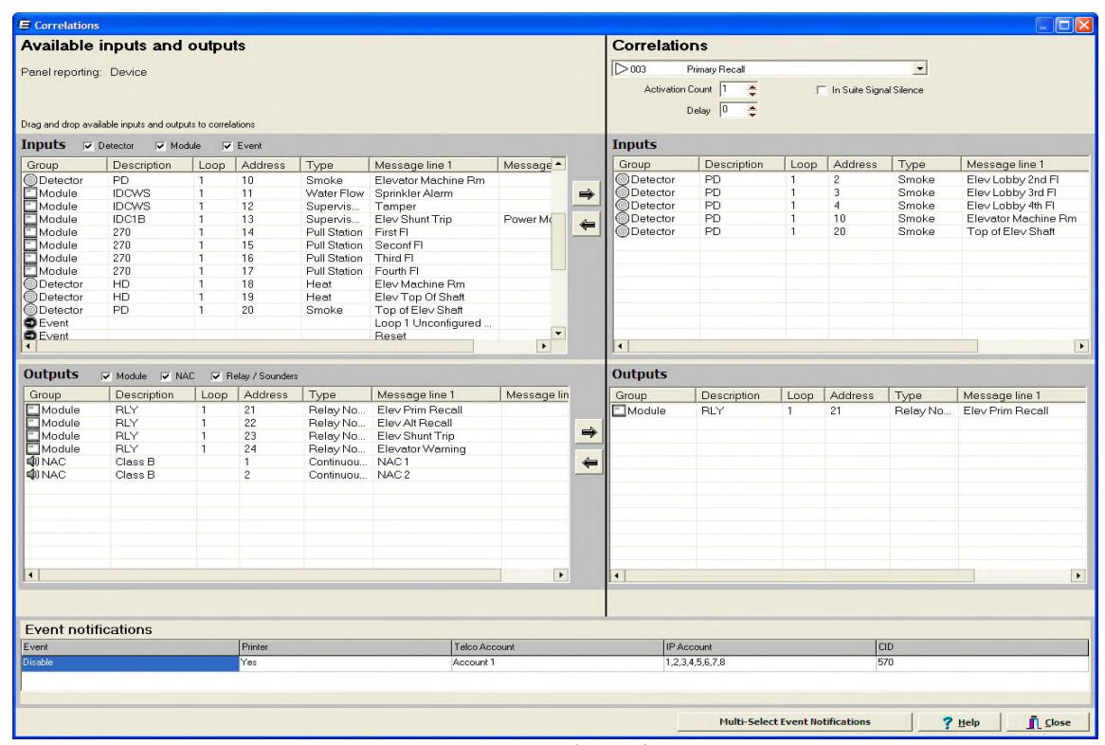1105x745 pixels.
Task: Click correlated inputs horizontal scrollbar thumb
Action: click(x=803, y=346)
